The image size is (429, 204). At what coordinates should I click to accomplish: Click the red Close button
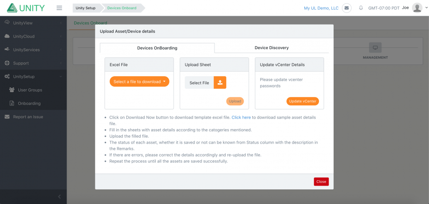pos(321,182)
